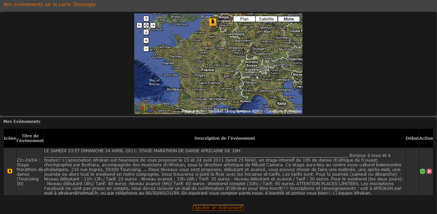
Task: Pan the map up with the arrow
Action: click(x=146, y=19)
